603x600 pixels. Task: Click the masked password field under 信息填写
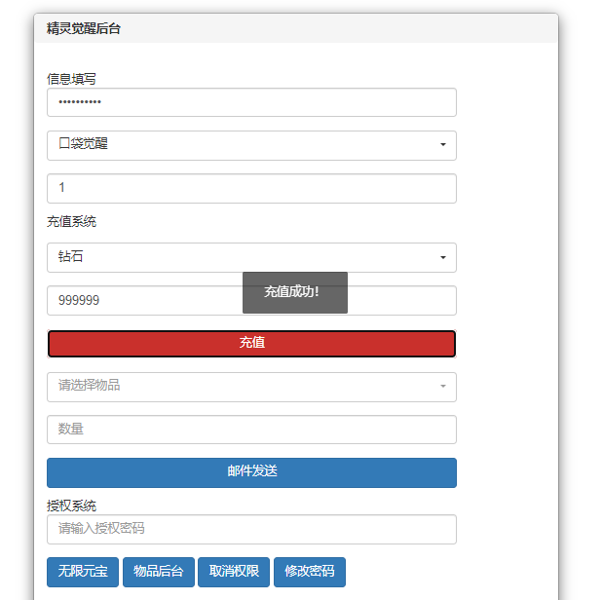pyautogui.click(x=251, y=102)
